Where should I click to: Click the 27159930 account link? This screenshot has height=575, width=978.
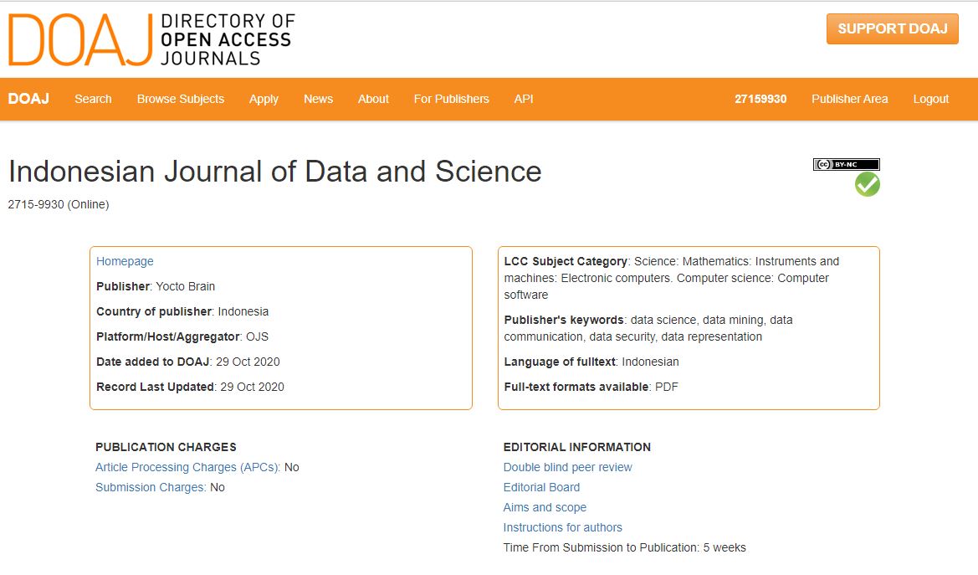point(760,99)
